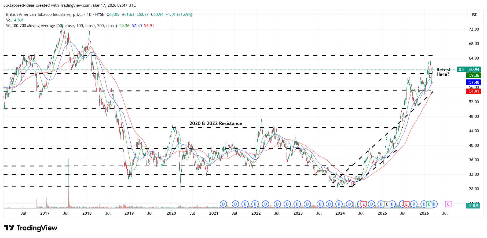Click the BTI ticker price label

click(461, 69)
